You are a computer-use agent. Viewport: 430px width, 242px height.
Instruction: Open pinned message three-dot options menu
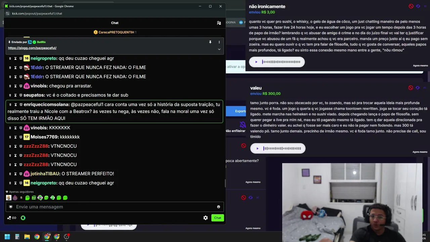click(219, 42)
